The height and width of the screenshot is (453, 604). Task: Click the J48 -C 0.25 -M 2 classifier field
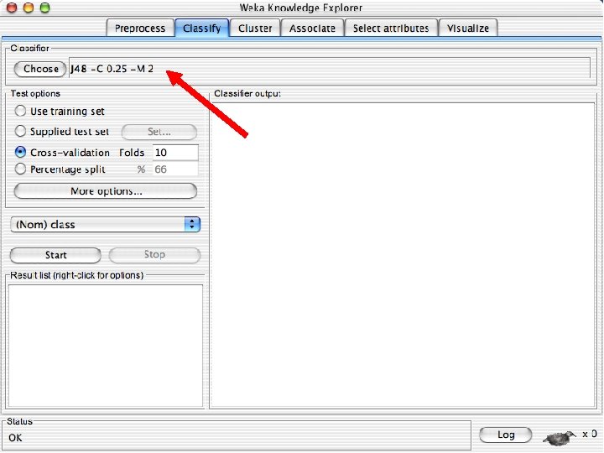click(x=330, y=68)
